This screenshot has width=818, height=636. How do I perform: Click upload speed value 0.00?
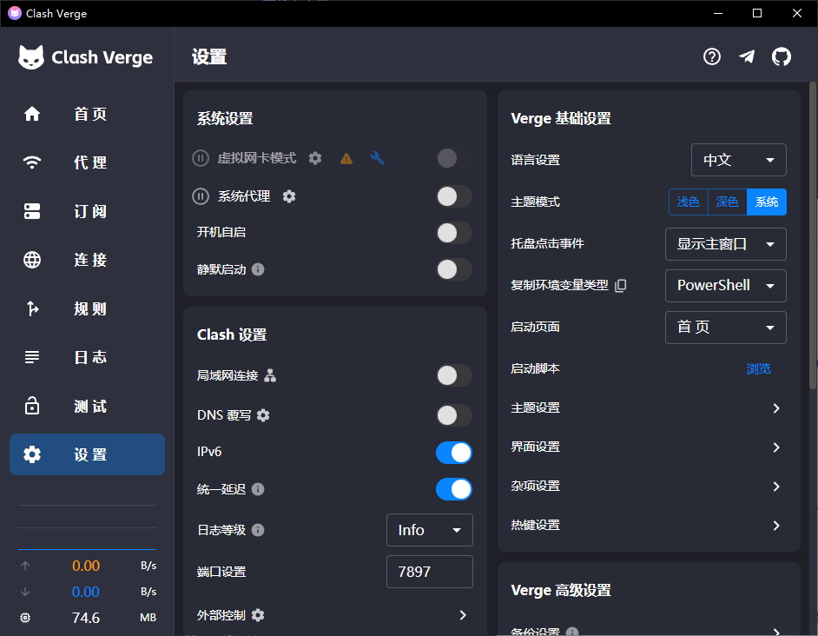[x=86, y=566]
